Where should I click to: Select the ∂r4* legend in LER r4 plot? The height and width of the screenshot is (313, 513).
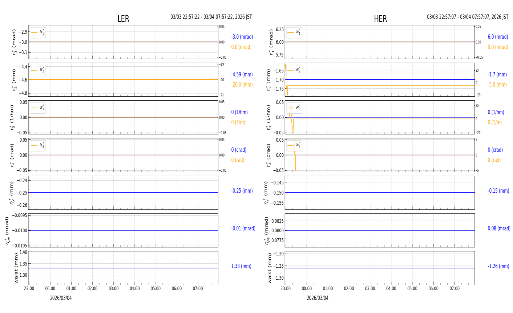(x=38, y=146)
